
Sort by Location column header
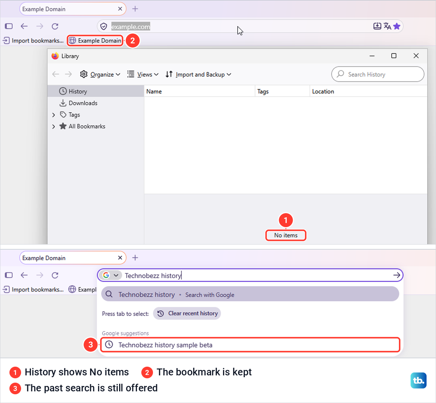tap(368, 91)
